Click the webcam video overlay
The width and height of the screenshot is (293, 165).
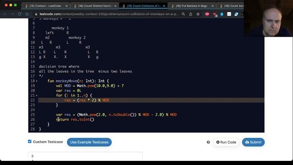[268, 18]
